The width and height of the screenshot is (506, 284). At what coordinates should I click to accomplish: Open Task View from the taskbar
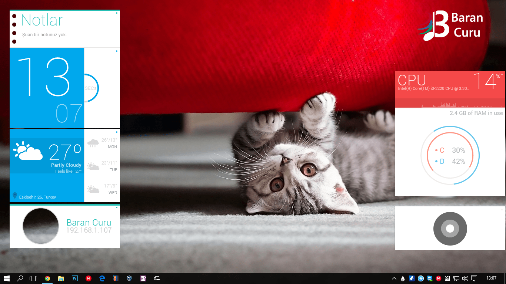(x=34, y=278)
